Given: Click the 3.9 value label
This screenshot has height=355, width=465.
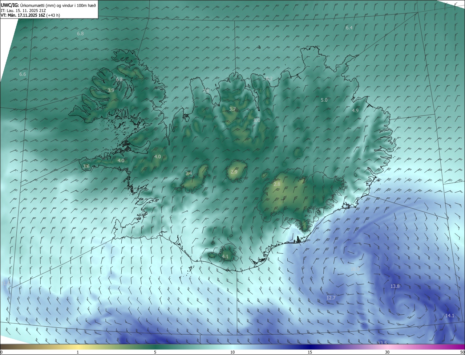Looking at the screenshot, I should 111,90.
